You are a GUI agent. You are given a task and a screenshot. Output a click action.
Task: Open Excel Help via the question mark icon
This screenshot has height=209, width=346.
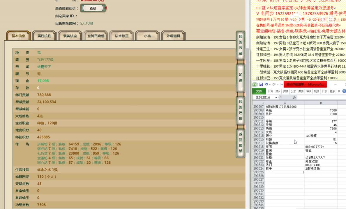tap(344, 91)
